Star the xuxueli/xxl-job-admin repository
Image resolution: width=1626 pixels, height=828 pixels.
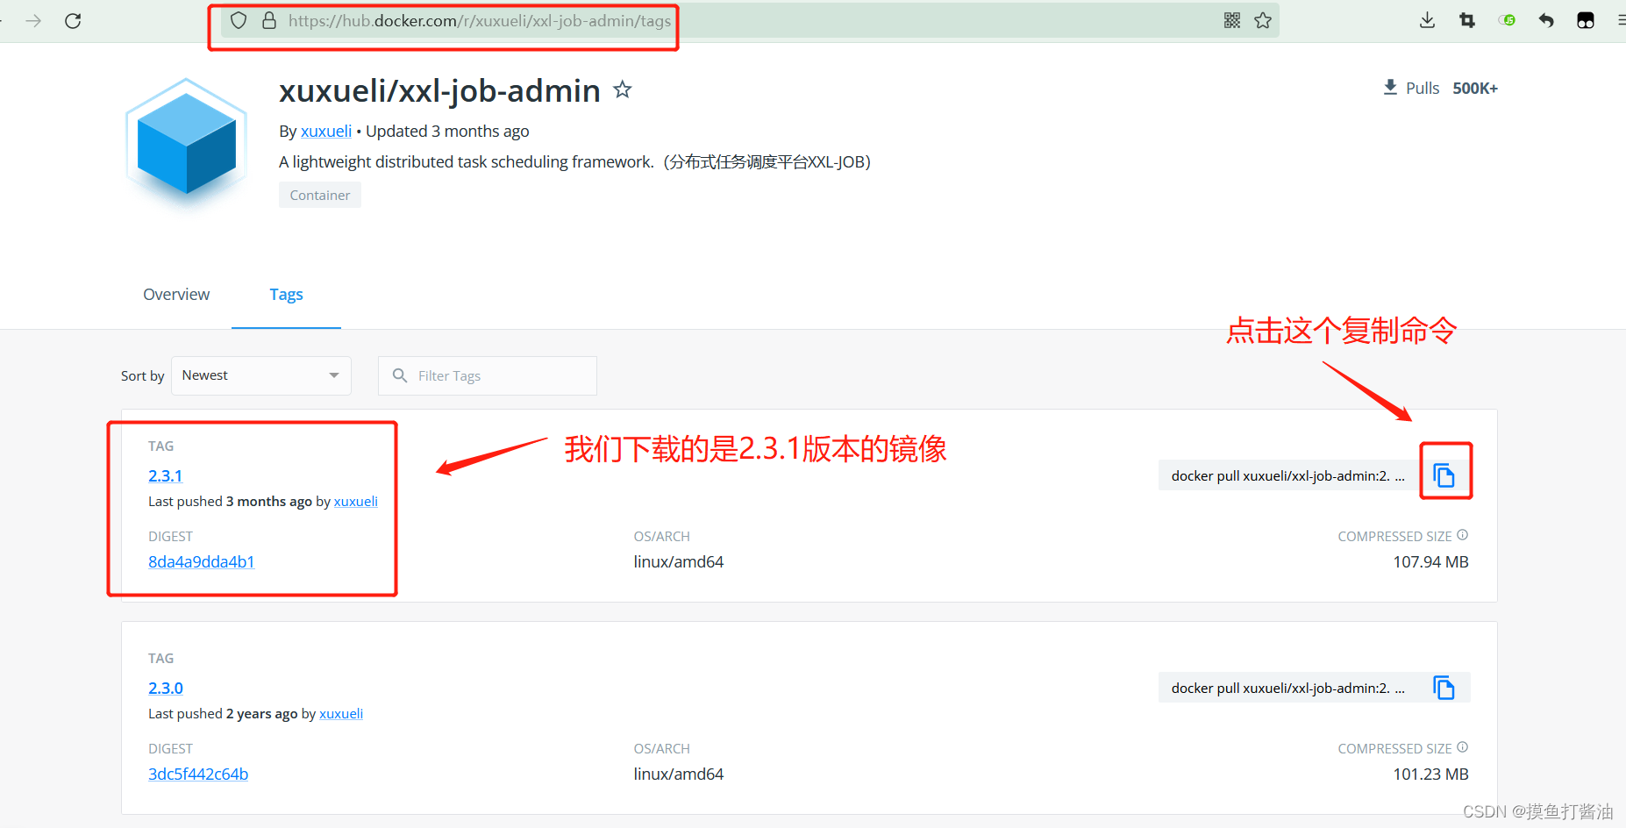pos(623,89)
